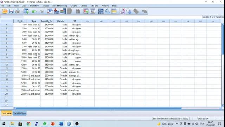Screen dimensions: 225x127
Task: Open the Data menu
Action: 24,6
